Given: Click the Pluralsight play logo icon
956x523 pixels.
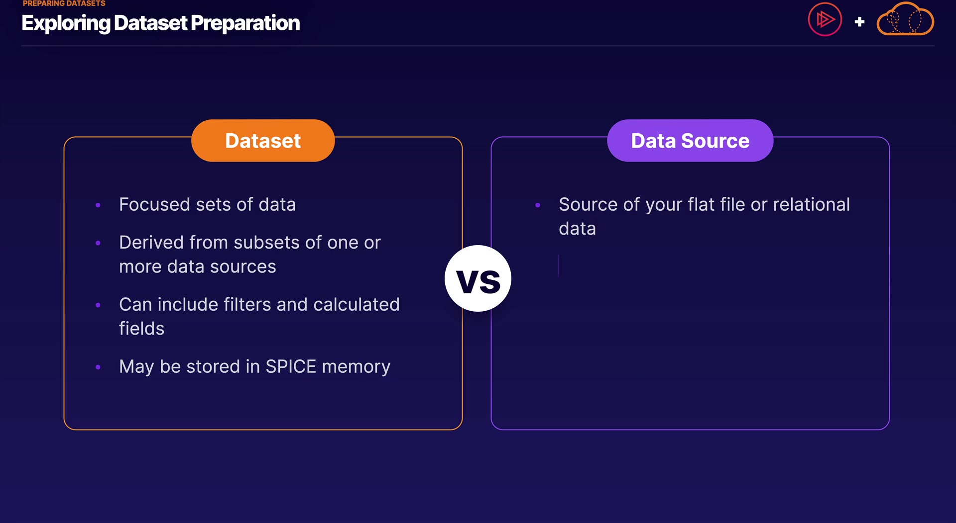Looking at the screenshot, I should pos(825,20).
